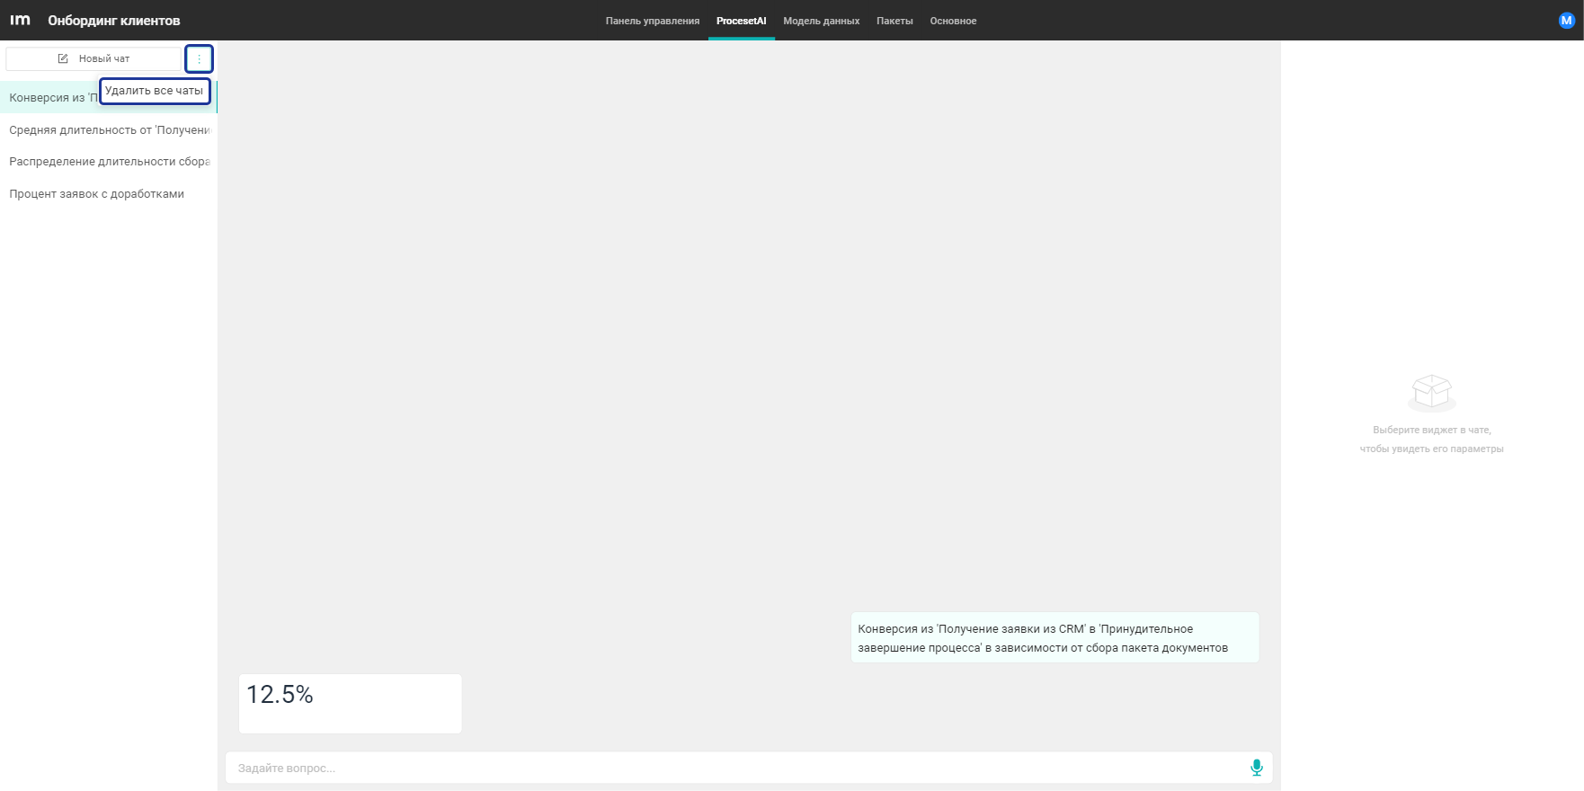This screenshot has height=791, width=1584.
Task: Open the Пакеты tab
Action: 894,21
